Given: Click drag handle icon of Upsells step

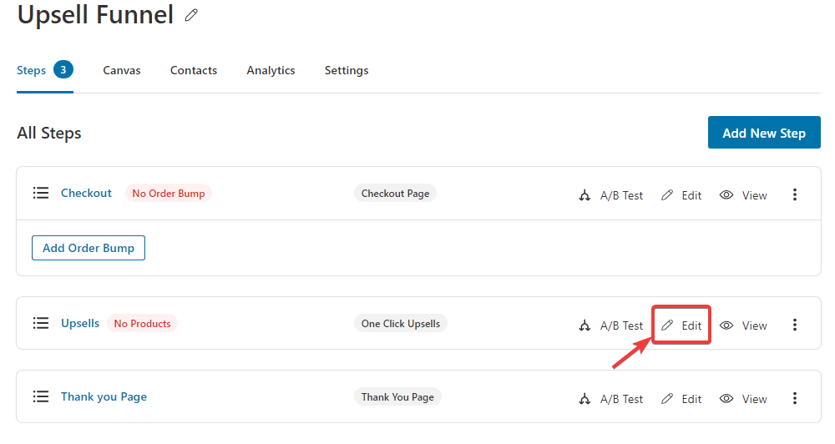Looking at the screenshot, I should click(x=41, y=323).
